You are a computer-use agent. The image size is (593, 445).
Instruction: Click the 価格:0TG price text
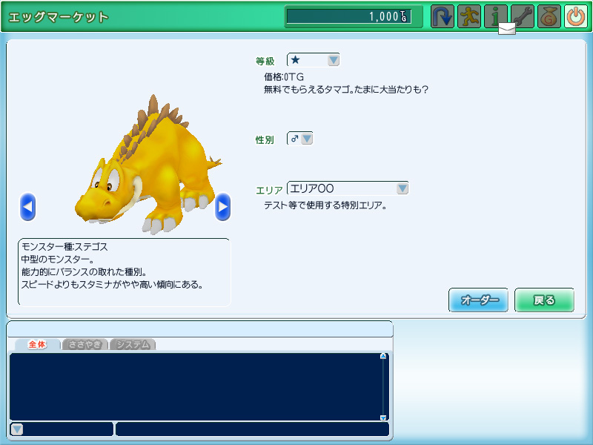click(284, 77)
